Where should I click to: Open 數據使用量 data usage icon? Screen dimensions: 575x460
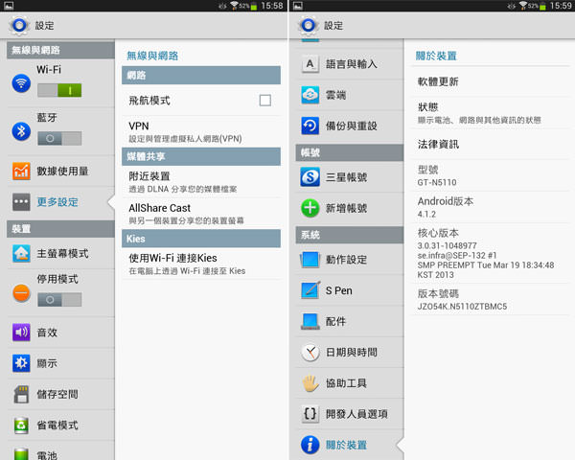[20, 171]
